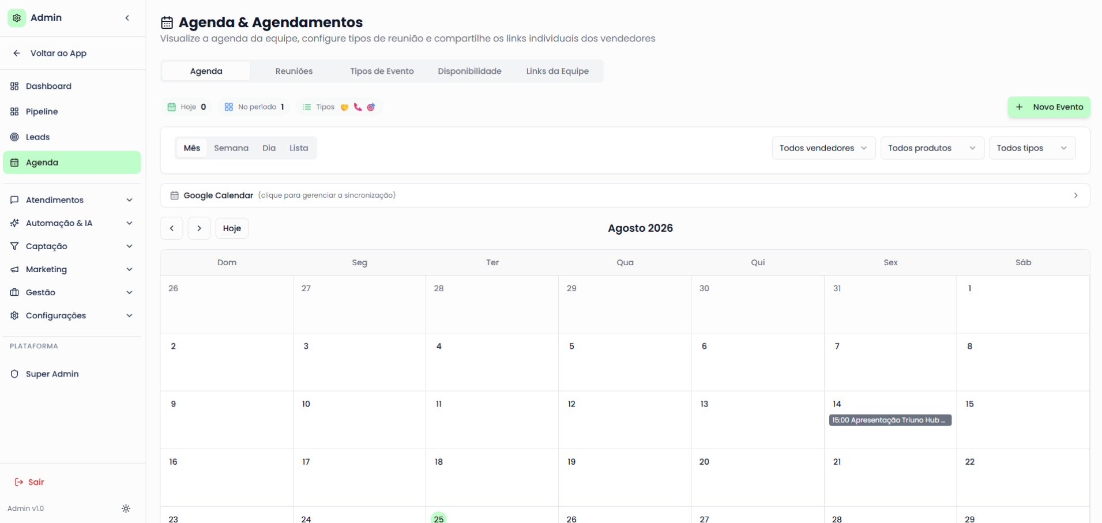Click the shield emoji event type icon

(x=344, y=107)
